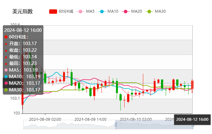Click the MA30: 103.17 tooltip row
The width and height of the screenshot is (212, 134).
click(22, 90)
